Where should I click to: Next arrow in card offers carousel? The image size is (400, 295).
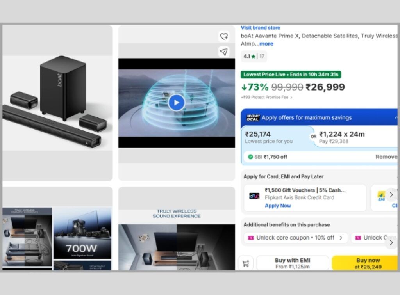[391, 195]
